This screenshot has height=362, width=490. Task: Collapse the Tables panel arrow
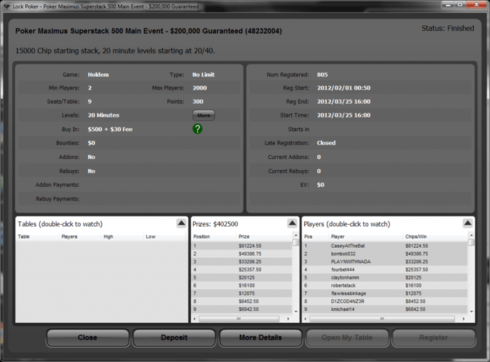pyautogui.click(x=181, y=223)
